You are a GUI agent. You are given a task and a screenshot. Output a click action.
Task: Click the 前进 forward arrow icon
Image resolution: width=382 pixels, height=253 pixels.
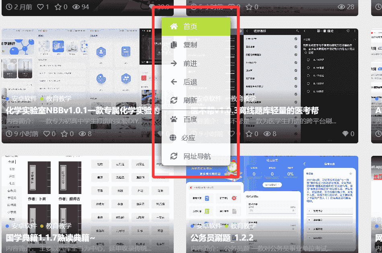click(174, 63)
